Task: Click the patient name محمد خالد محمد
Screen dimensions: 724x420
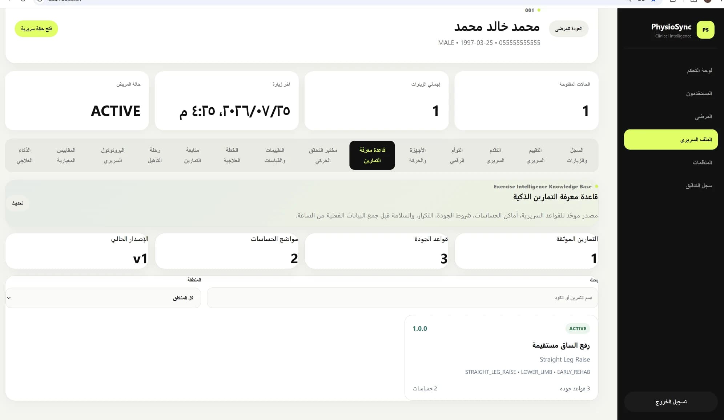Action: tap(497, 27)
